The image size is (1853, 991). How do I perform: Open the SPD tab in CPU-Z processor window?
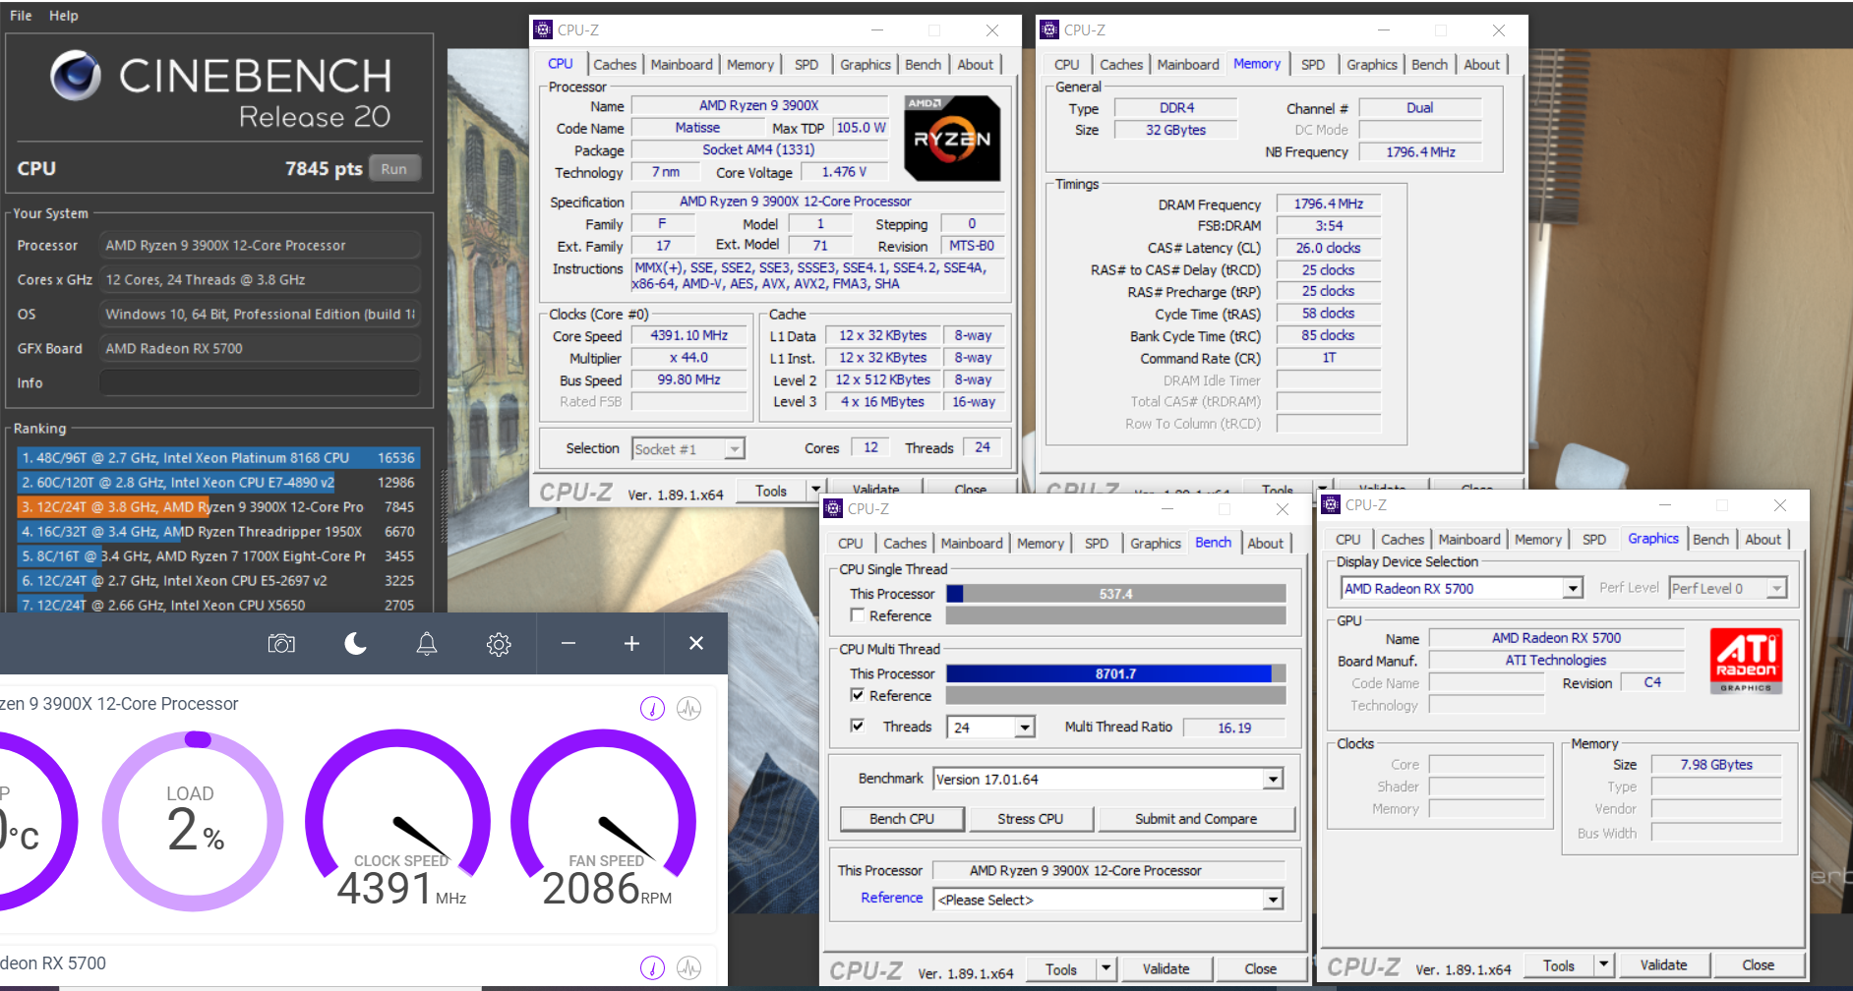coord(807,65)
